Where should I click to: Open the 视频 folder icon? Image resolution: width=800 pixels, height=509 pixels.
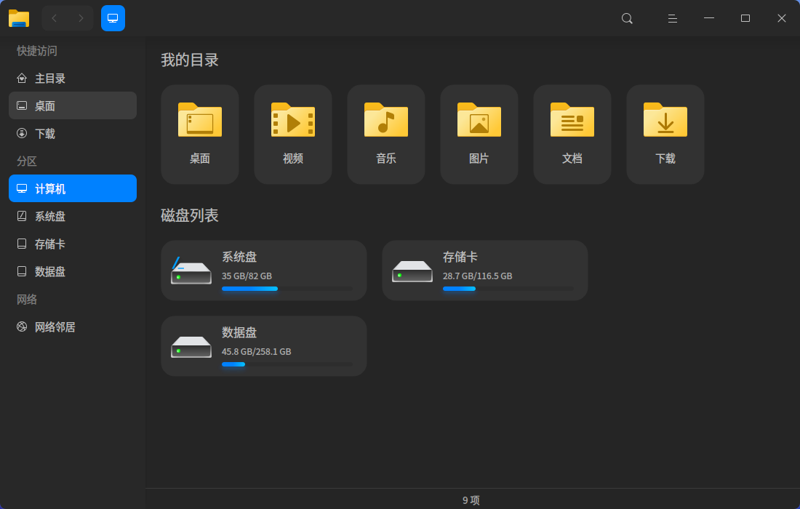(293, 120)
